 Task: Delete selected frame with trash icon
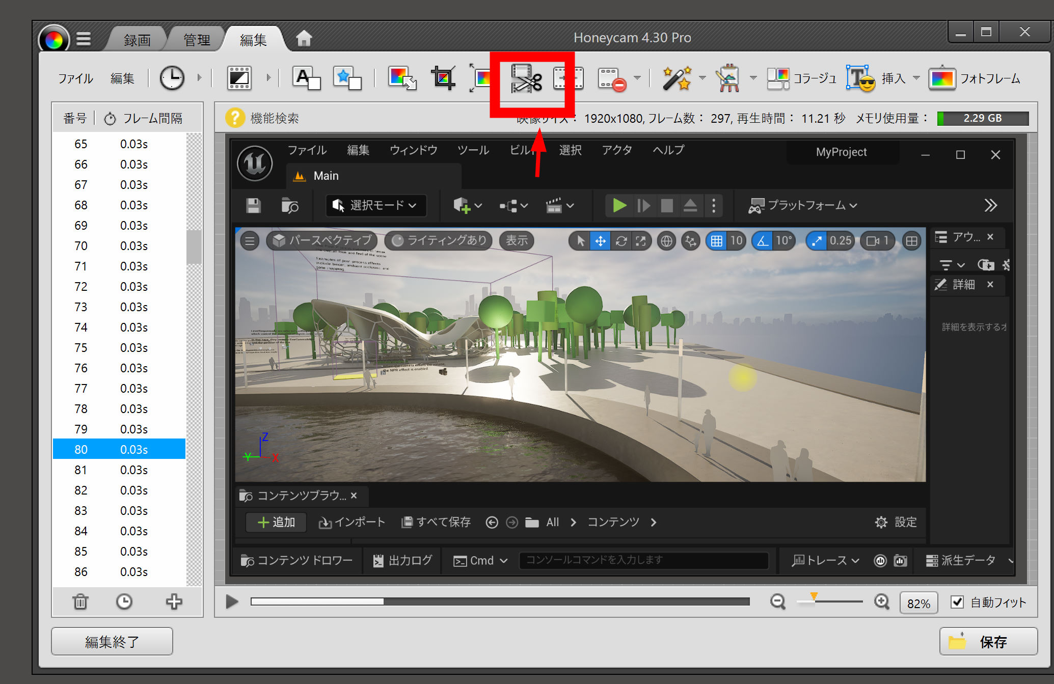80,602
